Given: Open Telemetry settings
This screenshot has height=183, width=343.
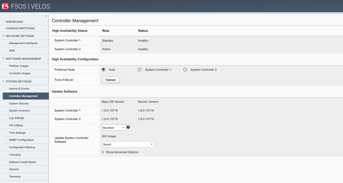Looking at the screenshot, I should (x=15, y=176).
